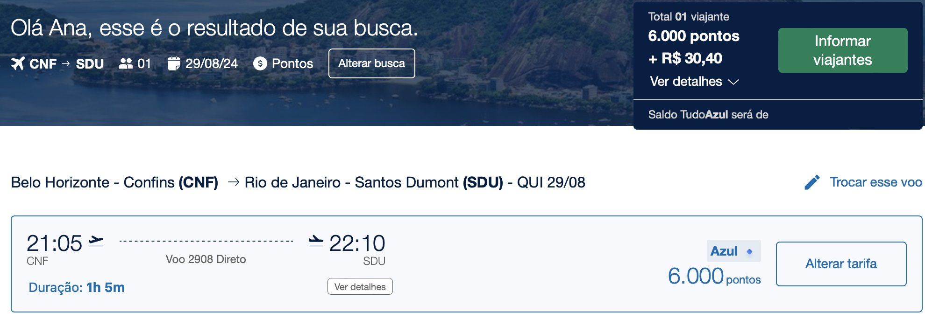
Task: Click the 6.000 pontos fare price
Action: tap(714, 276)
